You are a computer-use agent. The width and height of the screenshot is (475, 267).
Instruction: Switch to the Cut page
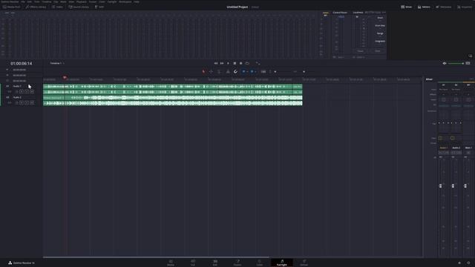tap(193, 263)
